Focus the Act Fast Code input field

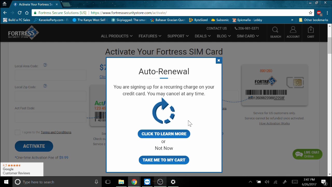pos(51,117)
